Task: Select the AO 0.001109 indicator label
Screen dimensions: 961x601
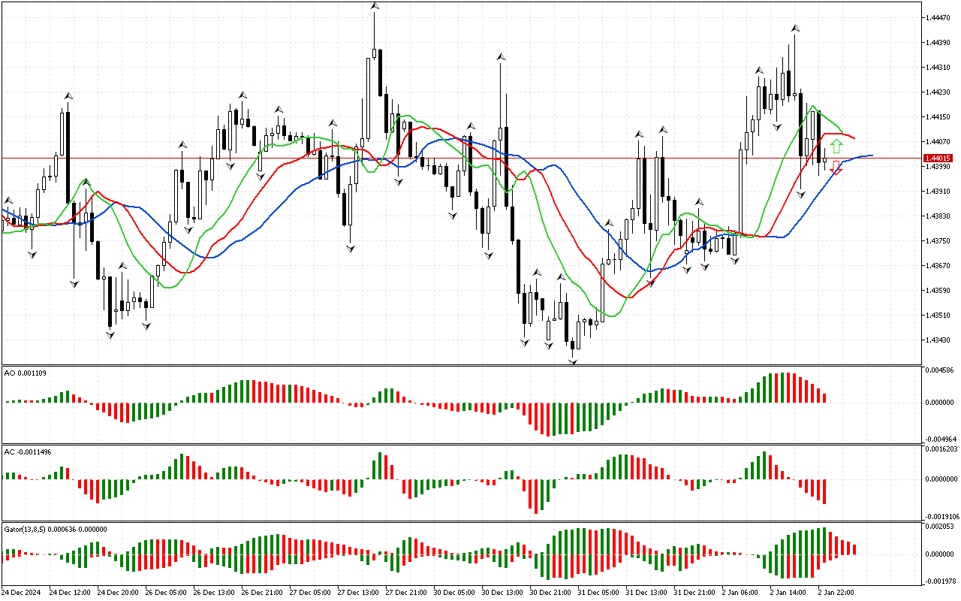Action: 25,373
